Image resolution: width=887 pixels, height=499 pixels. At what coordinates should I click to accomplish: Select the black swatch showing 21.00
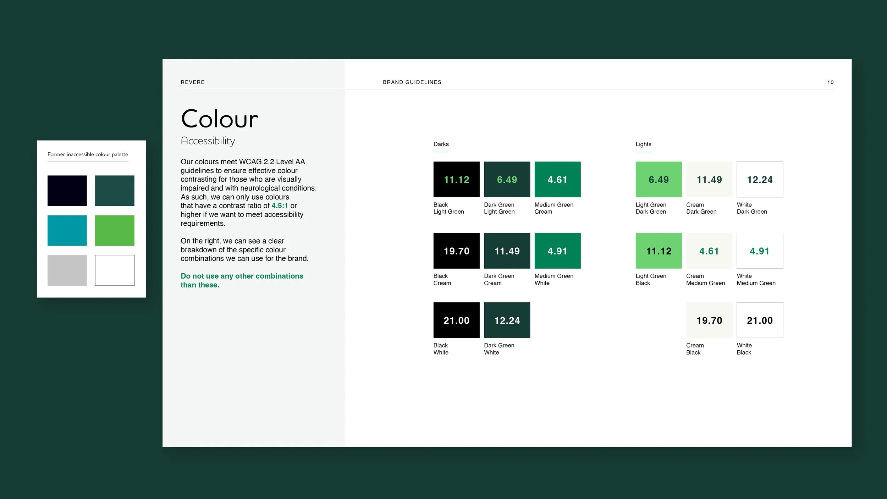click(x=456, y=320)
